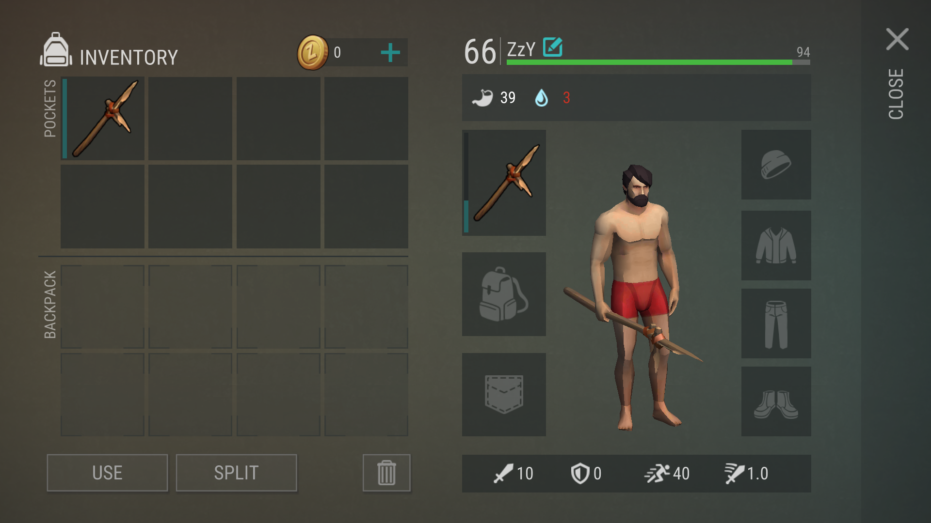The width and height of the screenshot is (931, 523).
Task: Select the jacket equipment slot
Action: pos(776,246)
